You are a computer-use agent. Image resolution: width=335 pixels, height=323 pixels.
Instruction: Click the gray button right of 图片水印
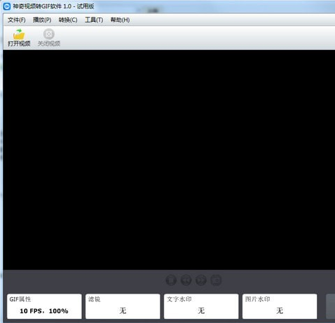(331, 306)
